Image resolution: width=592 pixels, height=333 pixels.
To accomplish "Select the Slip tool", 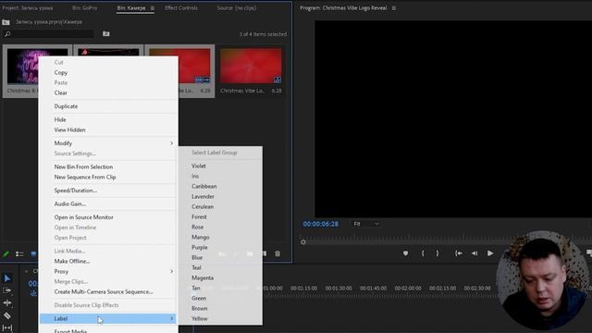I will pos(7,327).
